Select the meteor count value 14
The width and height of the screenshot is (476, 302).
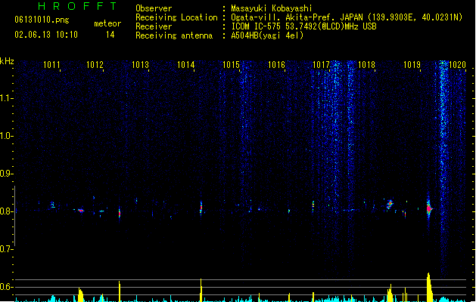point(110,35)
